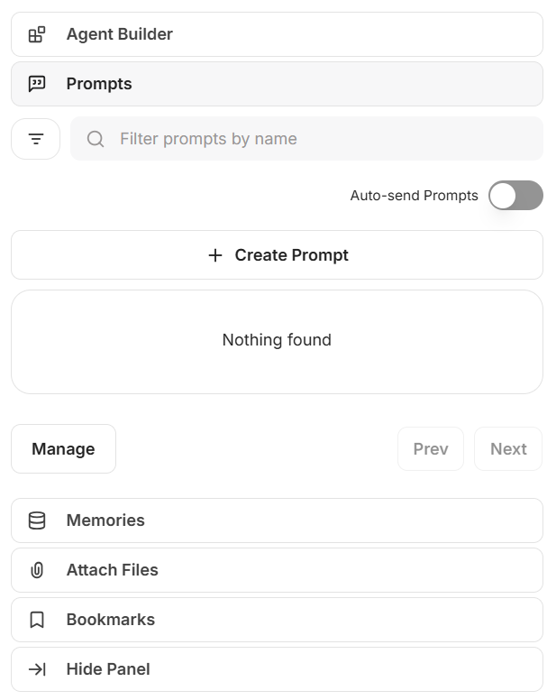Open the Bookmarks panel item

(277, 620)
